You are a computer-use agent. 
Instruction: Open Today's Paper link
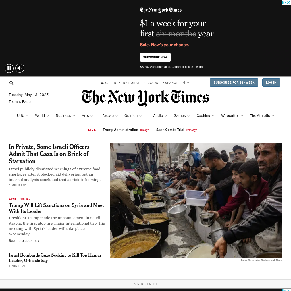(20, 102)
